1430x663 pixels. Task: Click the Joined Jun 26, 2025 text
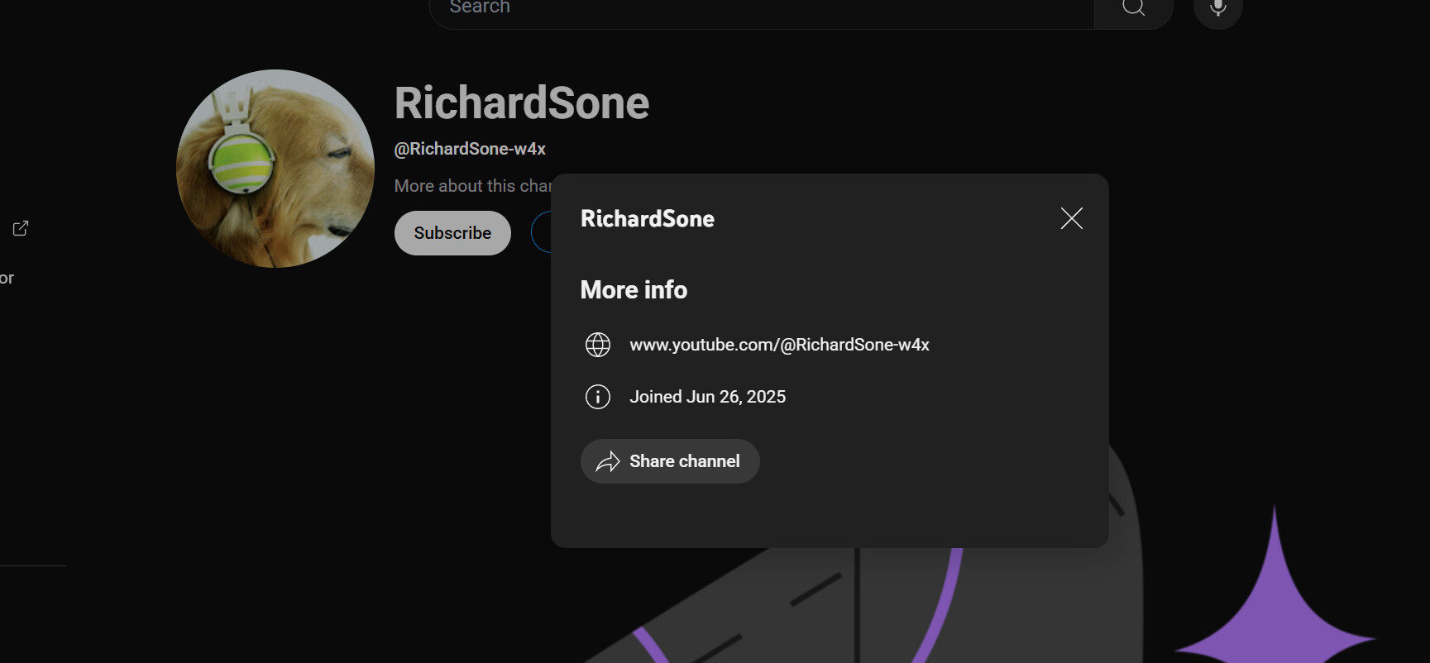[x=707, y=397]
